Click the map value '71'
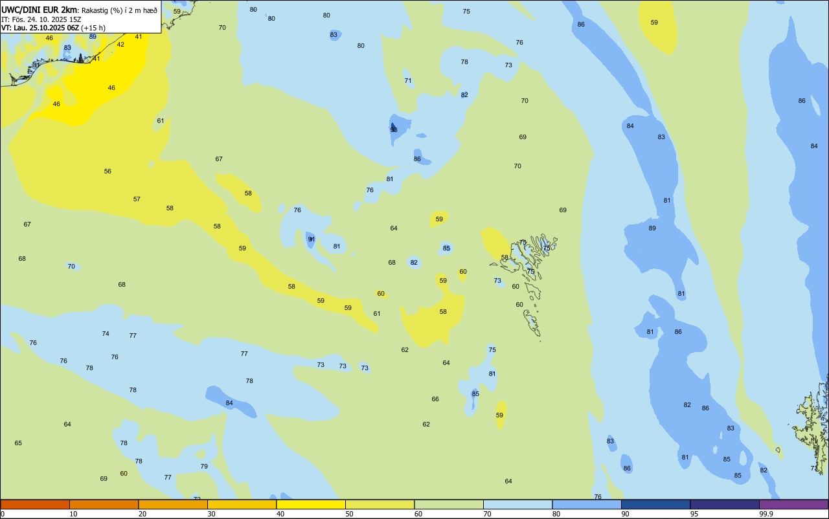 click(x=408, y=81)
